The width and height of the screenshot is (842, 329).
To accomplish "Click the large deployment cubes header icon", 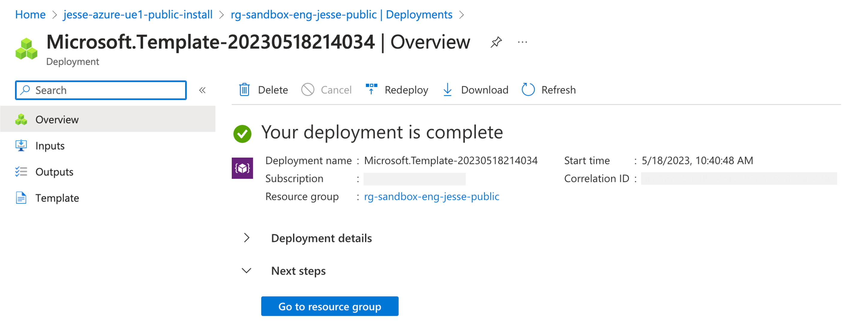I will (x=26, y=49).
